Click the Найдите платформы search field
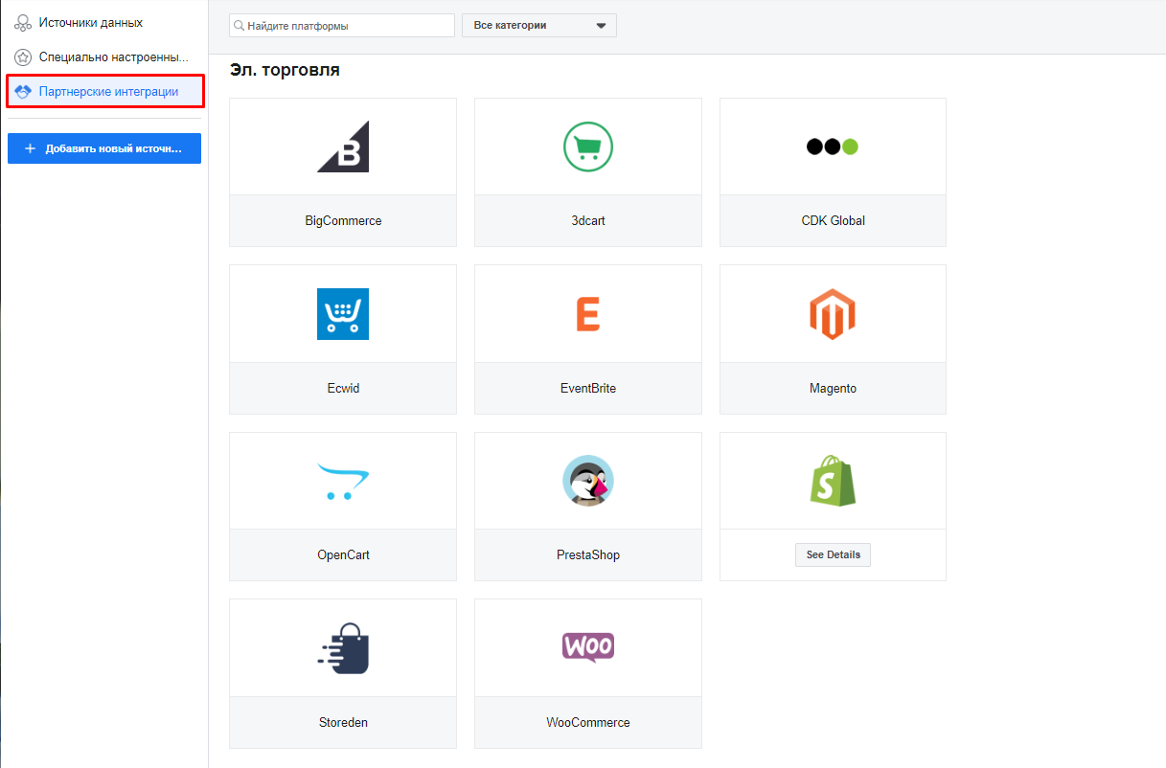 pyautogui.click(x=347, y=26)
